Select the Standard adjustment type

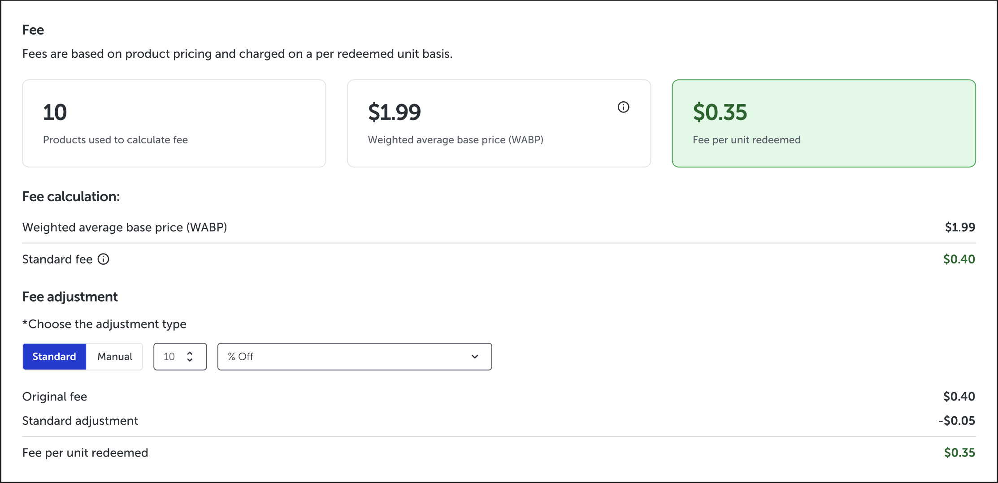(54, 357)
